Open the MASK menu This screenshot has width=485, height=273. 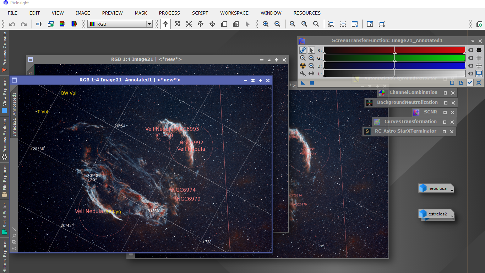coord(141,13)
